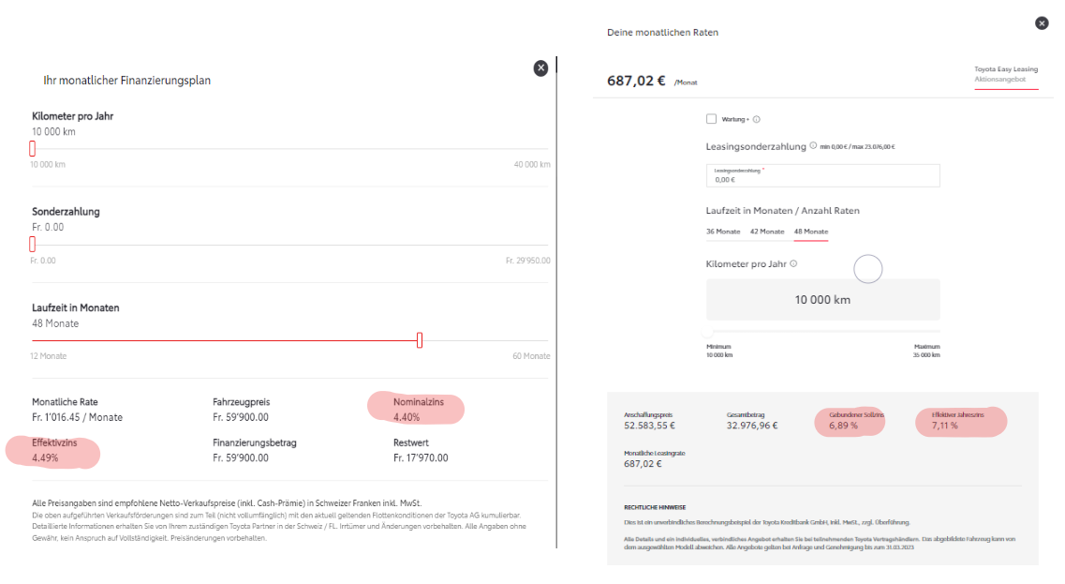This screenshot has width=1065, height=584.
Task: Click the grey 10 000 km display box
Action: pos(822,300)
